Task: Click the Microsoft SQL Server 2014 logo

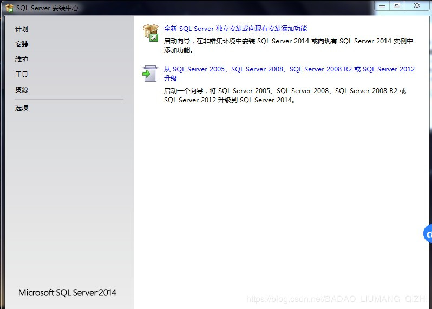Action: point(67,292)
